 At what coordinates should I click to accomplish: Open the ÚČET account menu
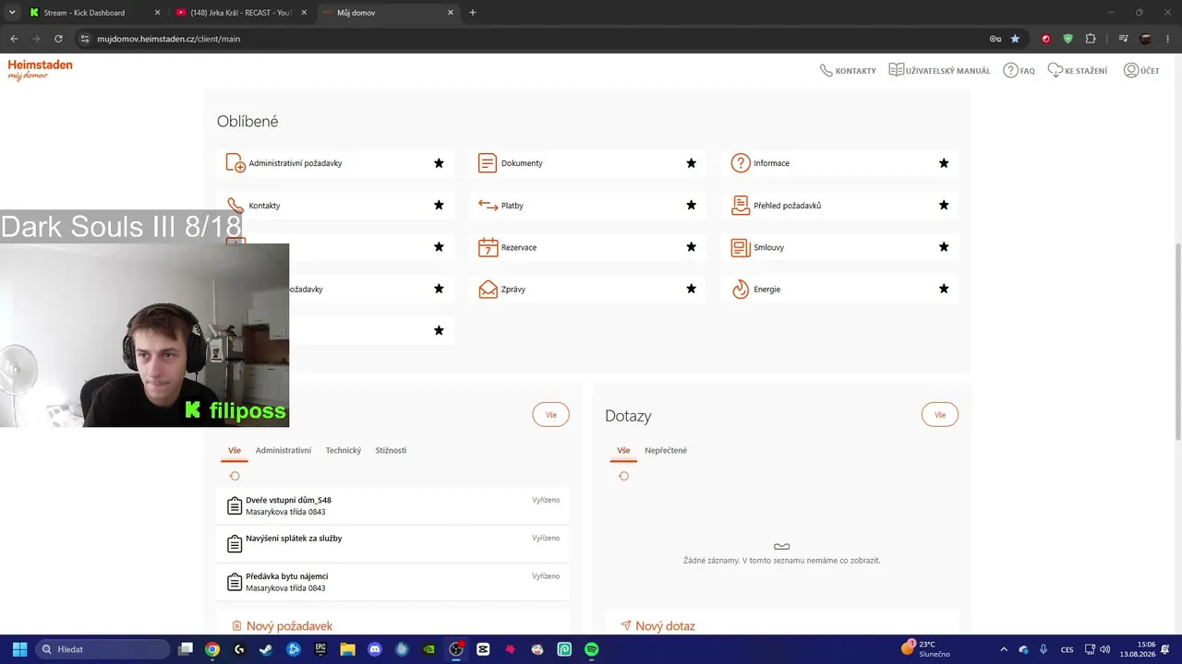click(x=1141, y=71)
